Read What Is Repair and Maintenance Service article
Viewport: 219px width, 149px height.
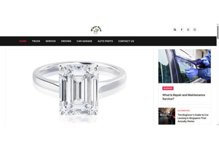(184, 97)
